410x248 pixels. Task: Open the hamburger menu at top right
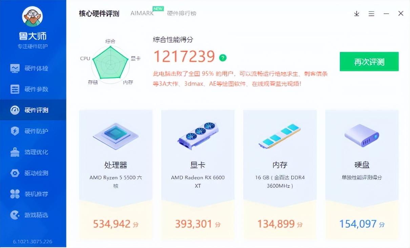pyautogui.click(x=371, y=14)
